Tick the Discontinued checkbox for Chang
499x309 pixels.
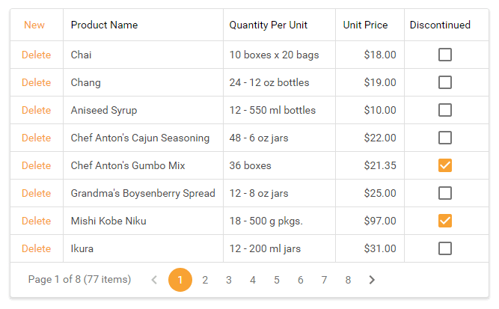pyautogui.click(x=445, y=82)
